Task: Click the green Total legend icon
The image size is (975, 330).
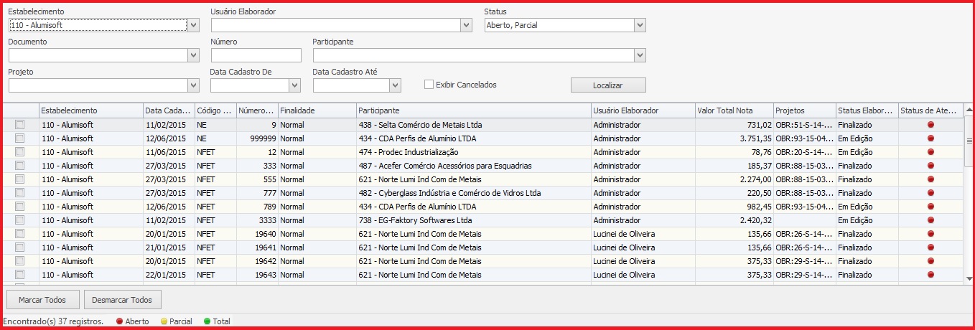Action: (x=207, y=321)
